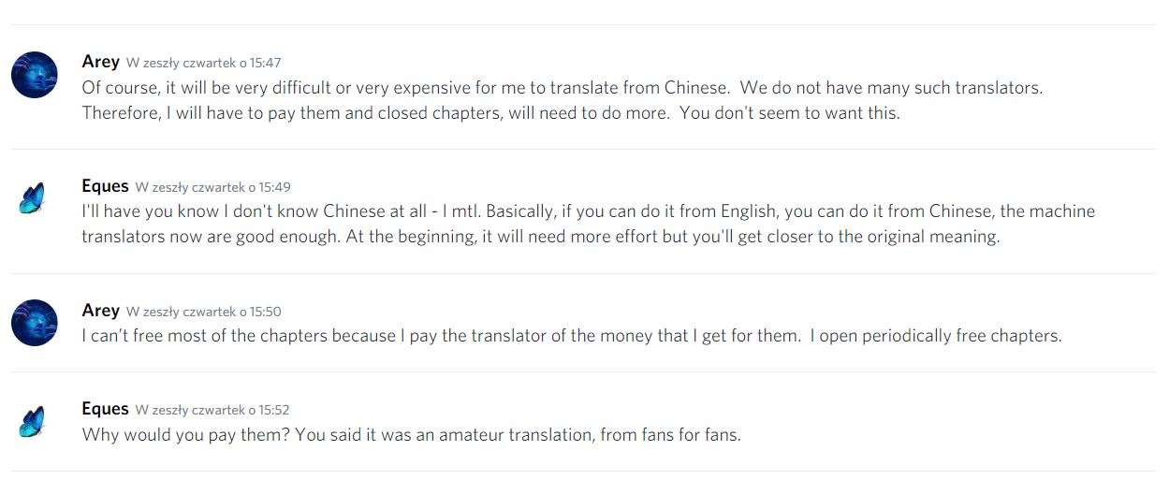The height and width of the screenshot is (480, 1169).
Task: Click the timestamp 'W zeszły czwartek o 15:49'
Action: click(x=212, y=187)
